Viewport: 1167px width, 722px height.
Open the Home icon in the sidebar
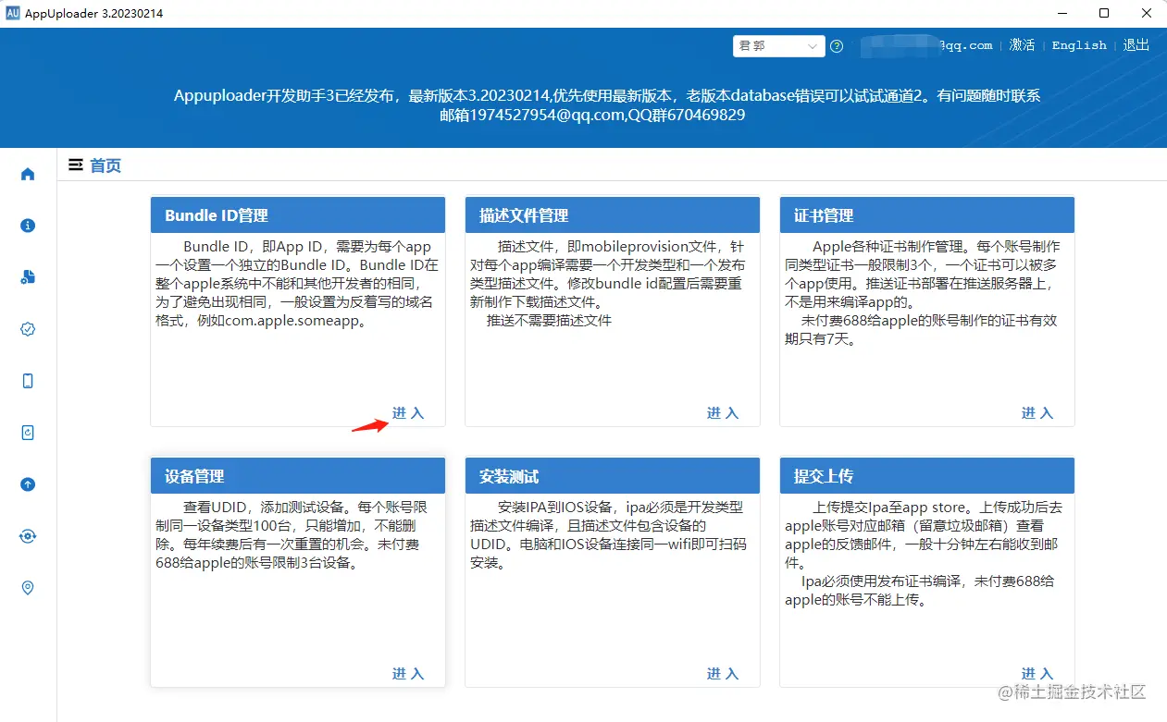pyautogui.click(x=28, y=174)
